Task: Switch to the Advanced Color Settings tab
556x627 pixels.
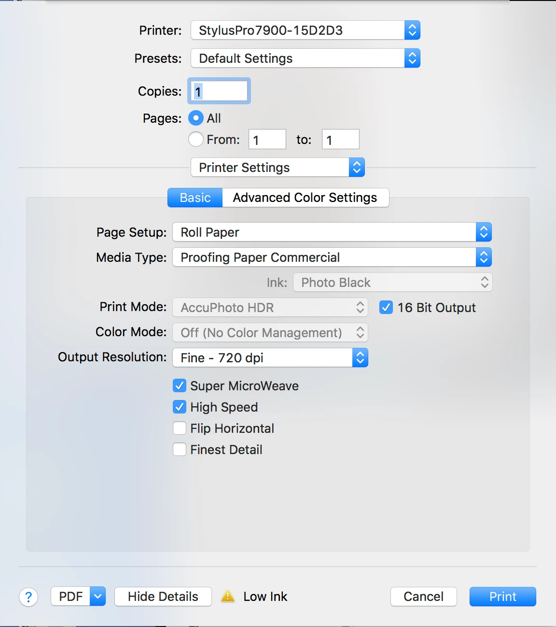Action: [x=305, y=197]
